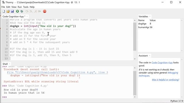Select the Code Cognition 4.py editor tab
The width and height of the screenshot is (184, 103).
pos(14,17)
